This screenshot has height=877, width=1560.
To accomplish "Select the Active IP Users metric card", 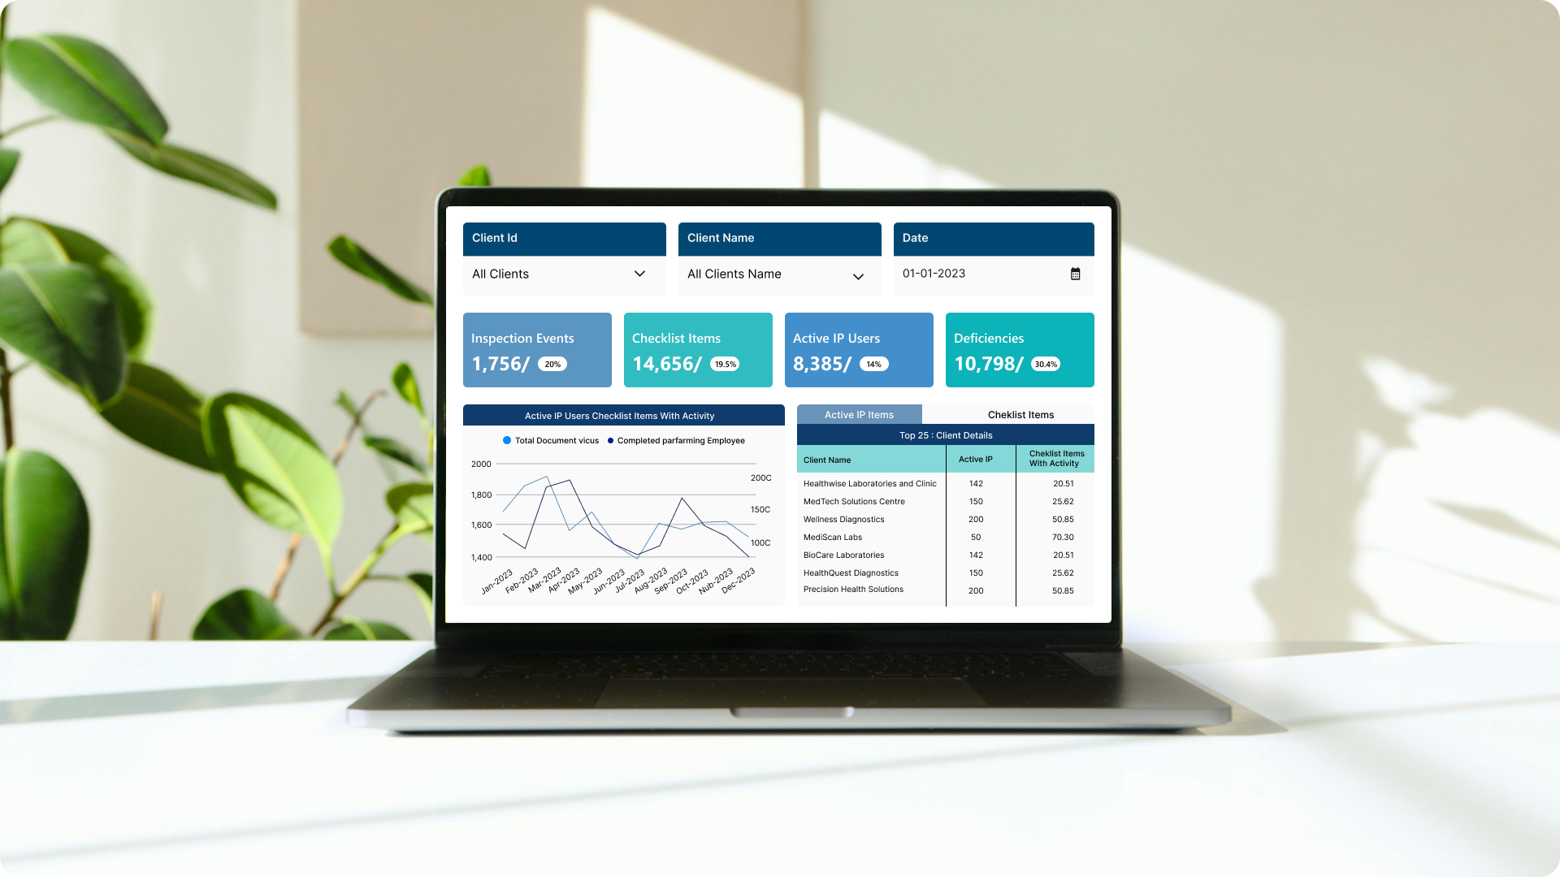I will pyautogui.click(x=858, y=350).
